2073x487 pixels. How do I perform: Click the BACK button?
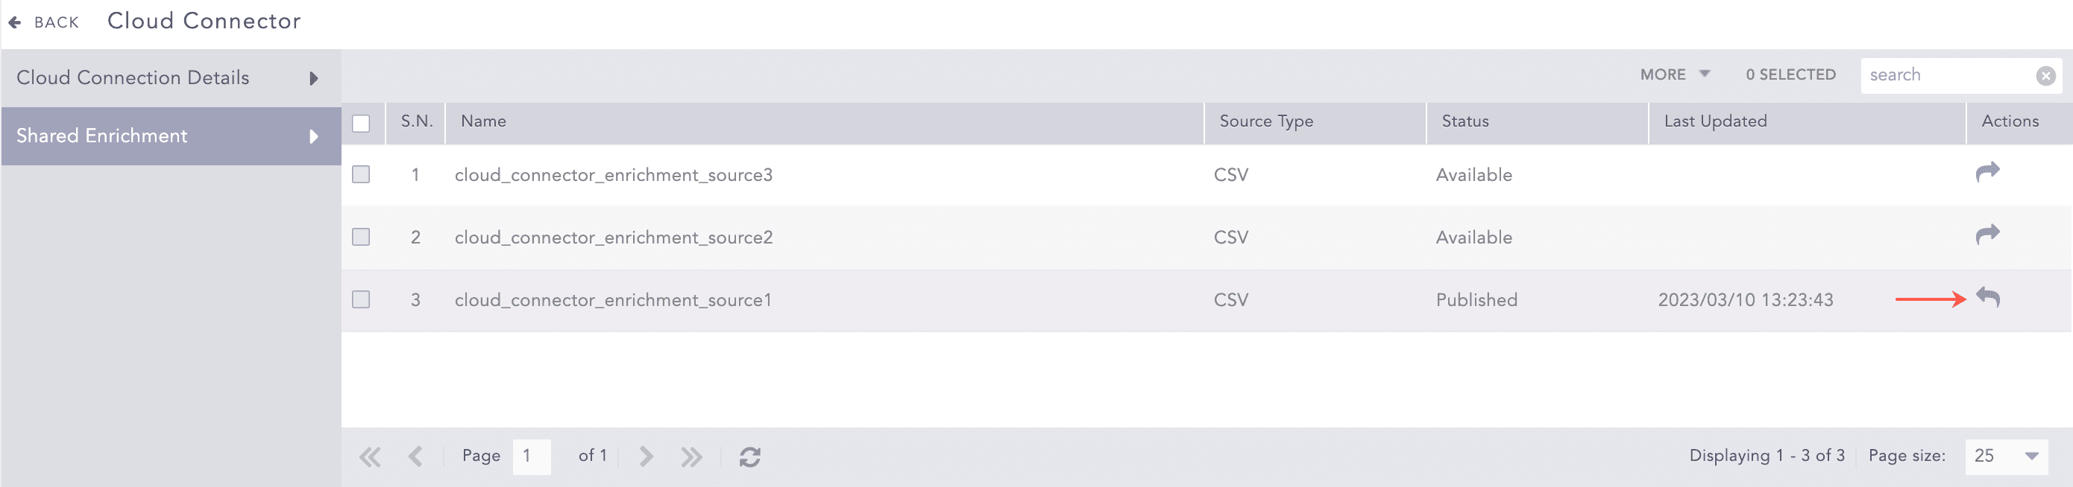[45, 22]
